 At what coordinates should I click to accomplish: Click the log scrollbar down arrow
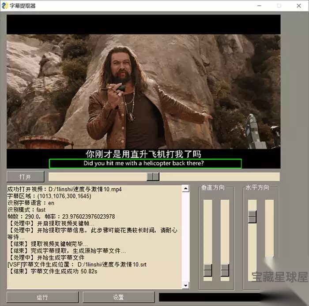click(x=186, y=285)
